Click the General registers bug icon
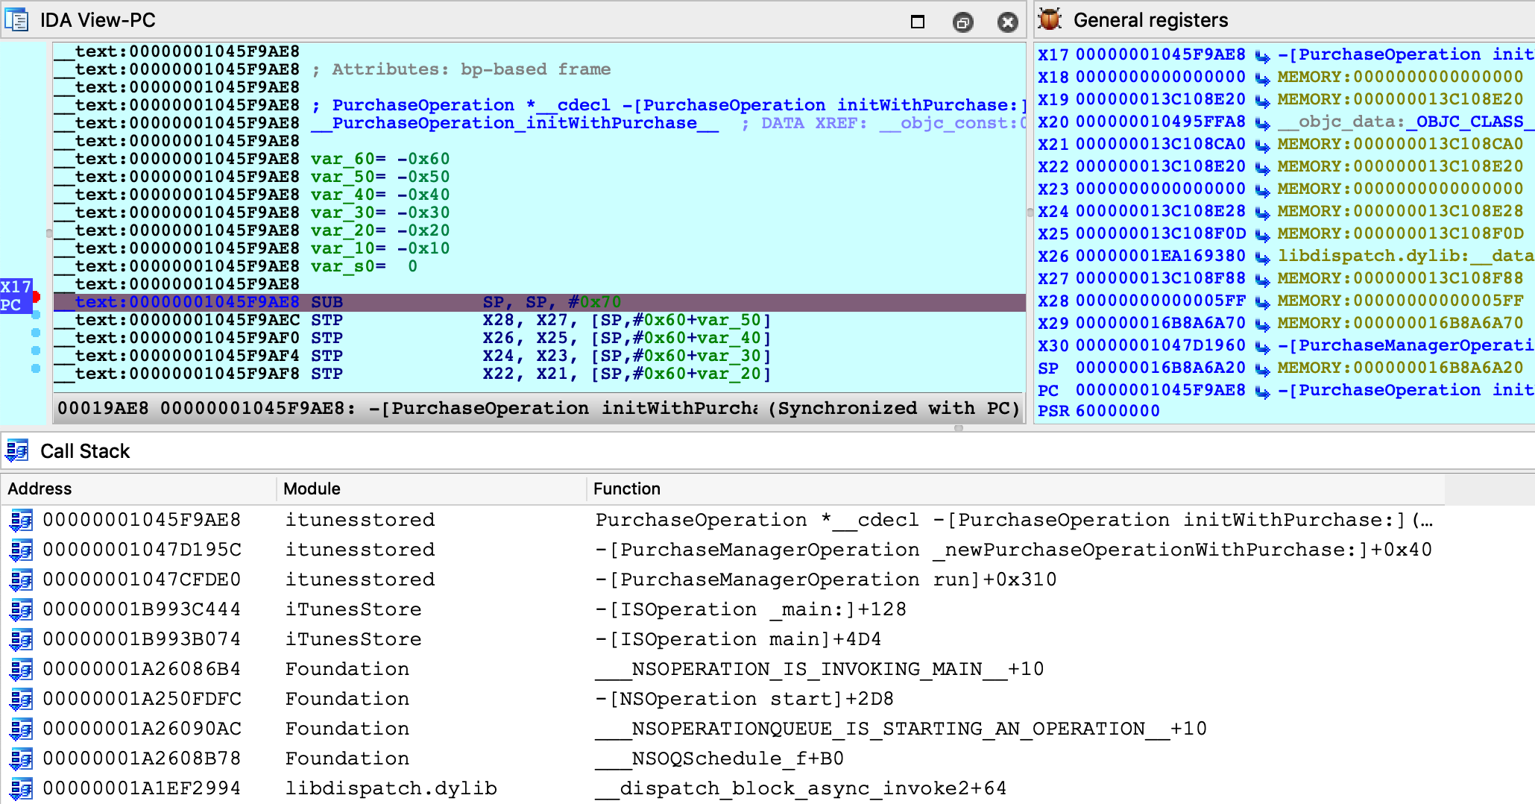The width and height of the screenshot is (1535, 804). click(x=1050, y=19)
